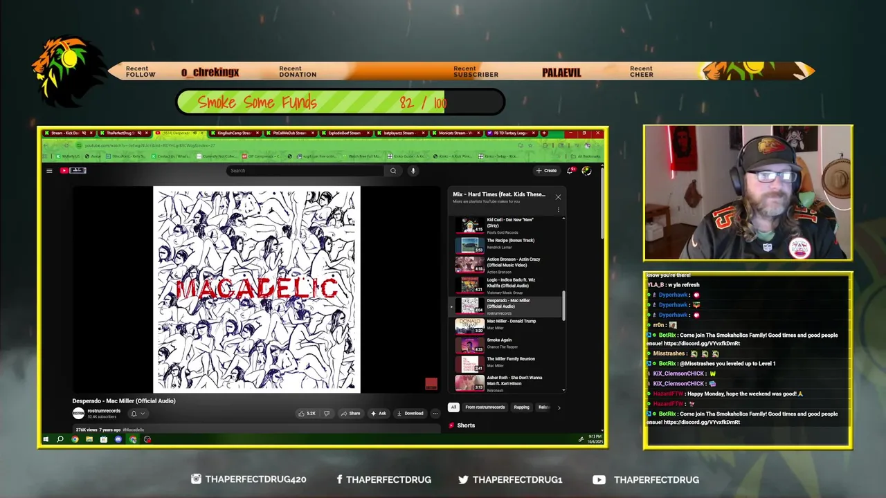Click the Chrome address bar URL
The image size is (886, 498).
click(x=150, y=145)
